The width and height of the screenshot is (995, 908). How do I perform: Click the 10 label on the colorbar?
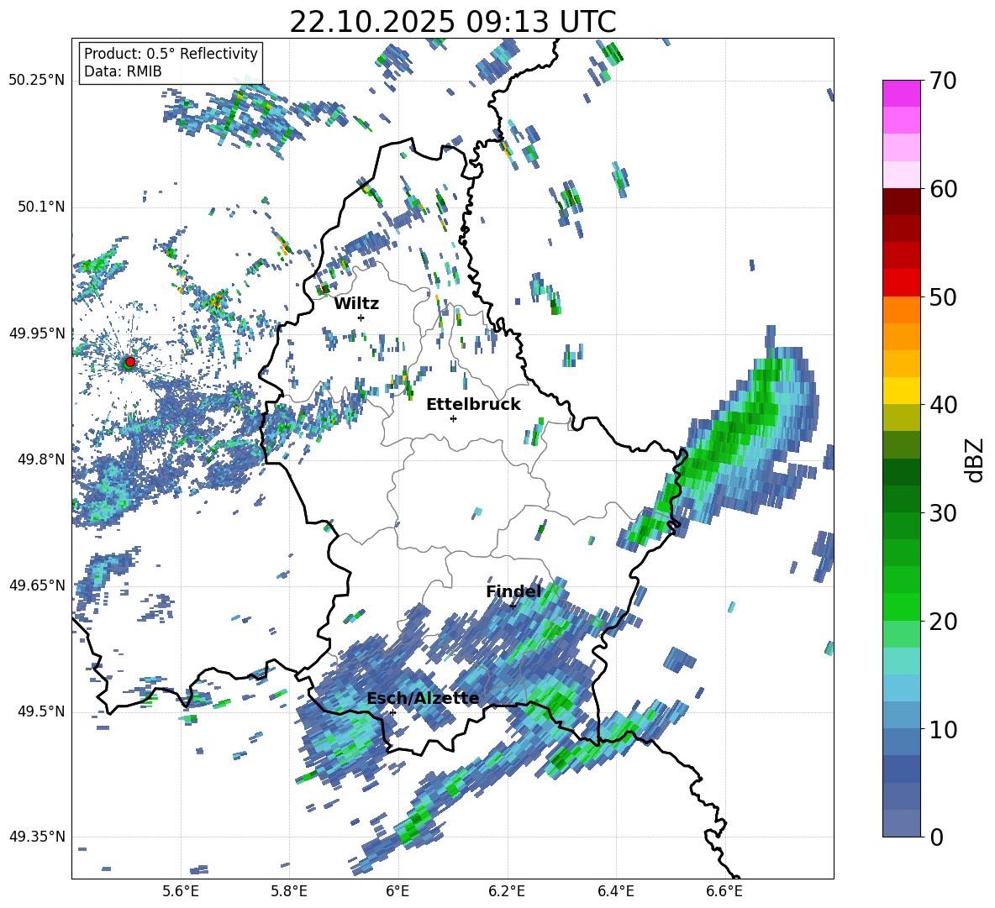[x=943, y=729]
